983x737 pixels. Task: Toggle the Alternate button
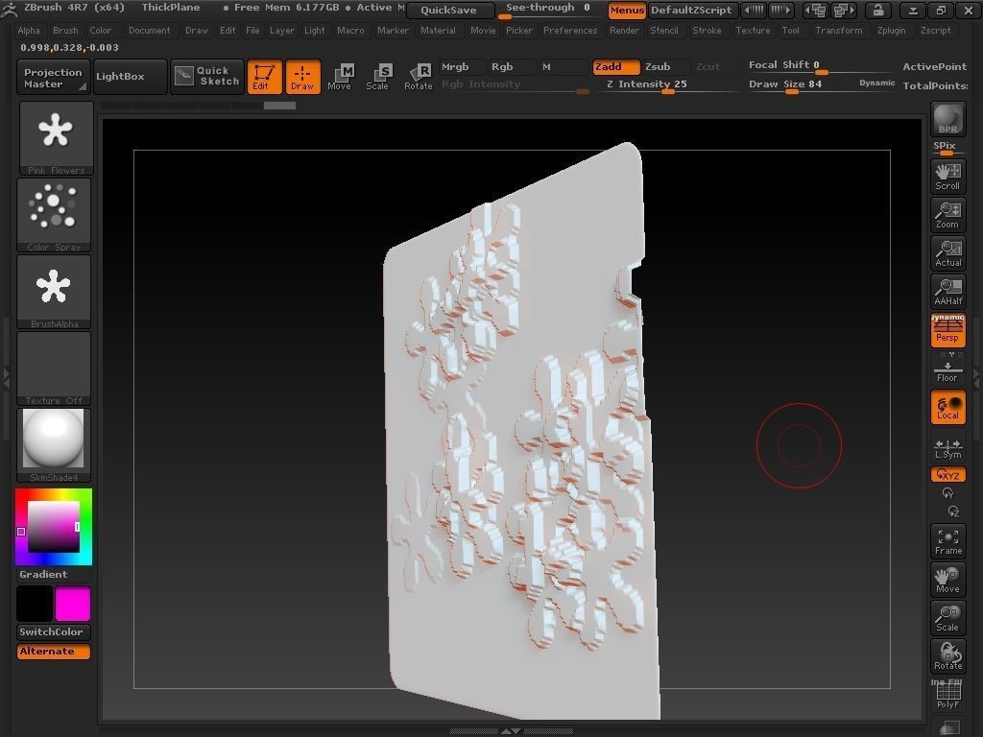tap(54, 652)
